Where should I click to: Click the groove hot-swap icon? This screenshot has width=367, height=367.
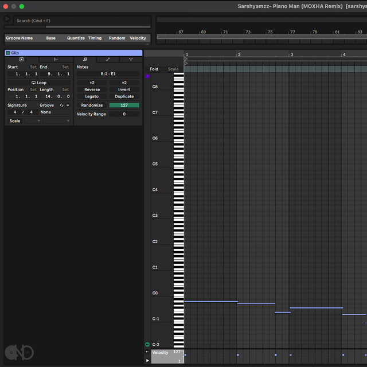point(61,106)
